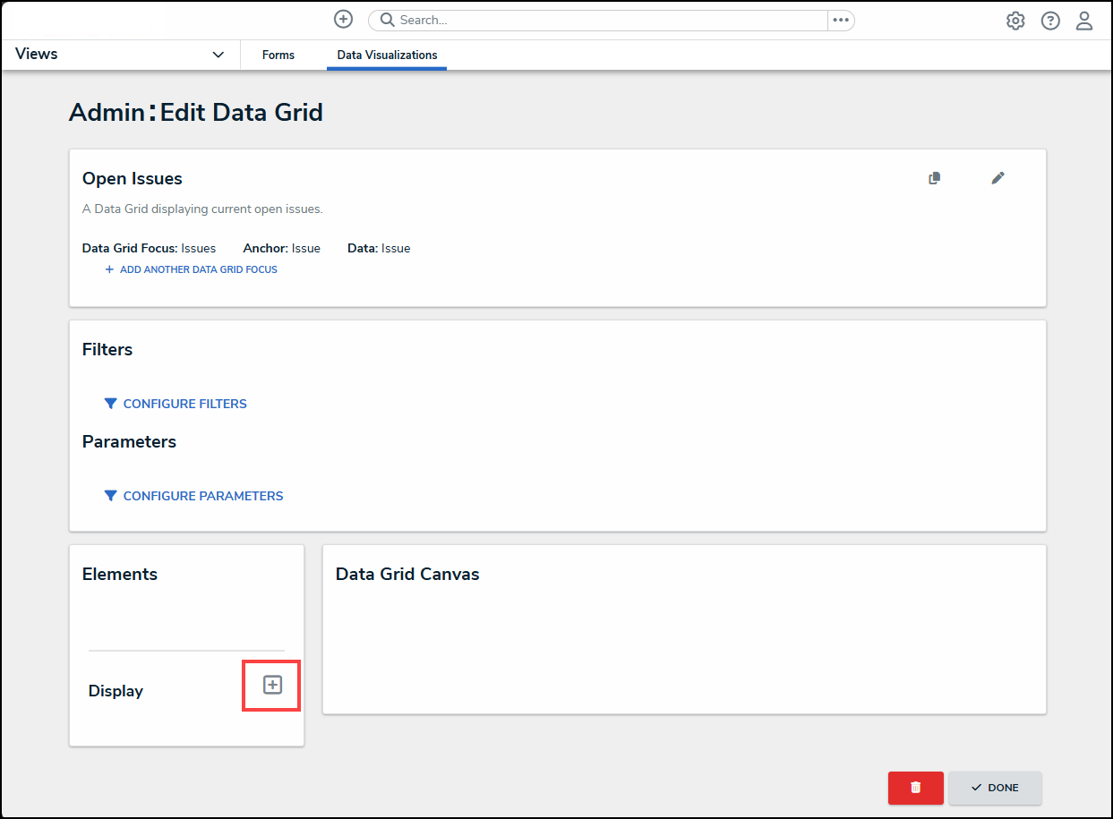Screen dimensions: 1113x819
Task: Click the Data Grid Canvas panel
Action: coord(684,644)
